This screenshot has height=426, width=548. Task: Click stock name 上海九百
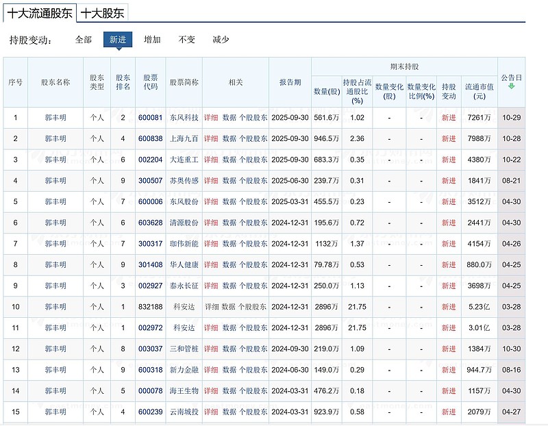(184, 139)
